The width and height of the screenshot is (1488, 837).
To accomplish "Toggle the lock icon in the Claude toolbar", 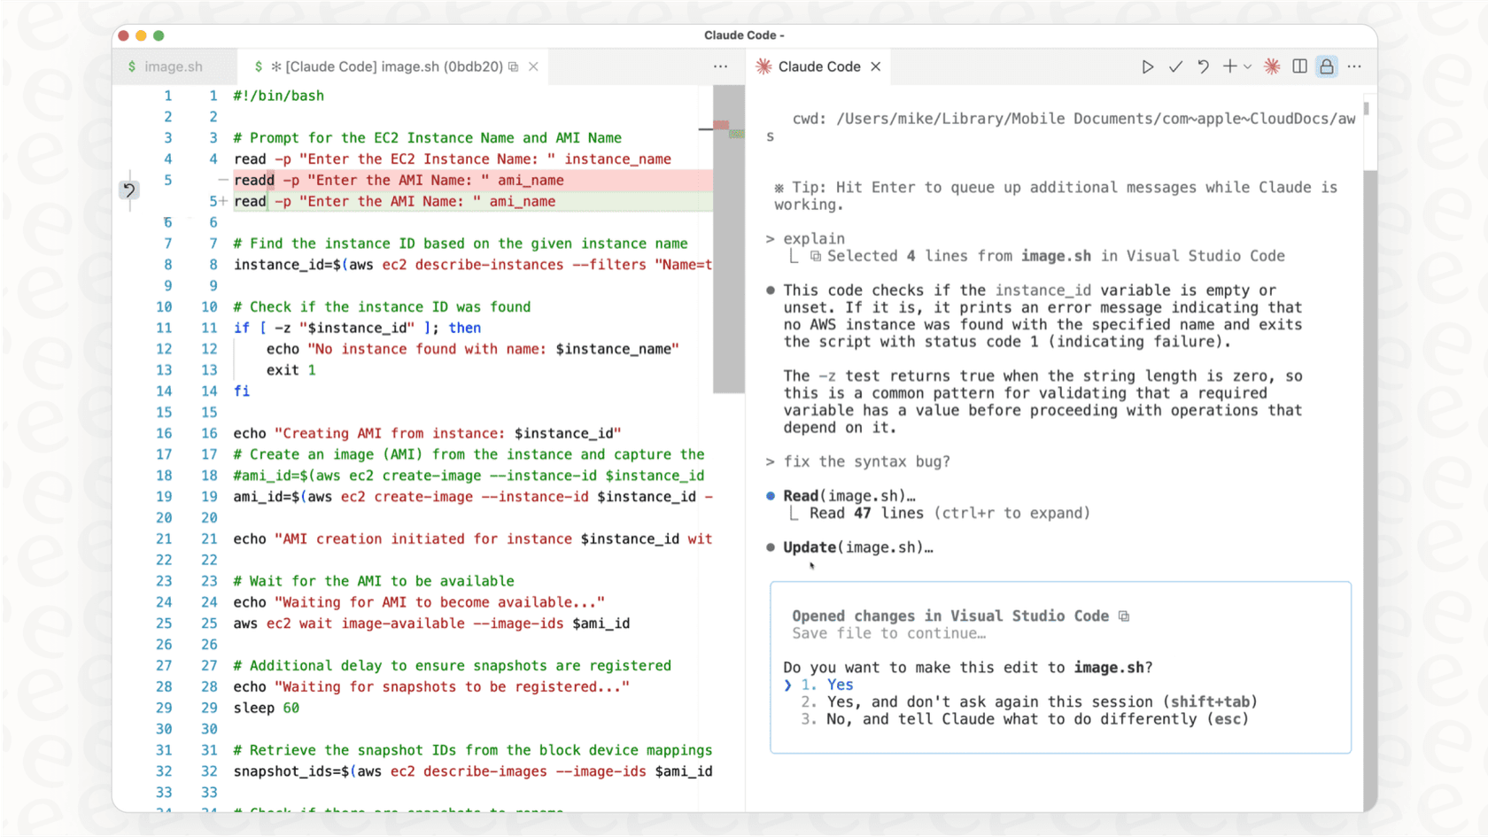I will (1326, 66).
